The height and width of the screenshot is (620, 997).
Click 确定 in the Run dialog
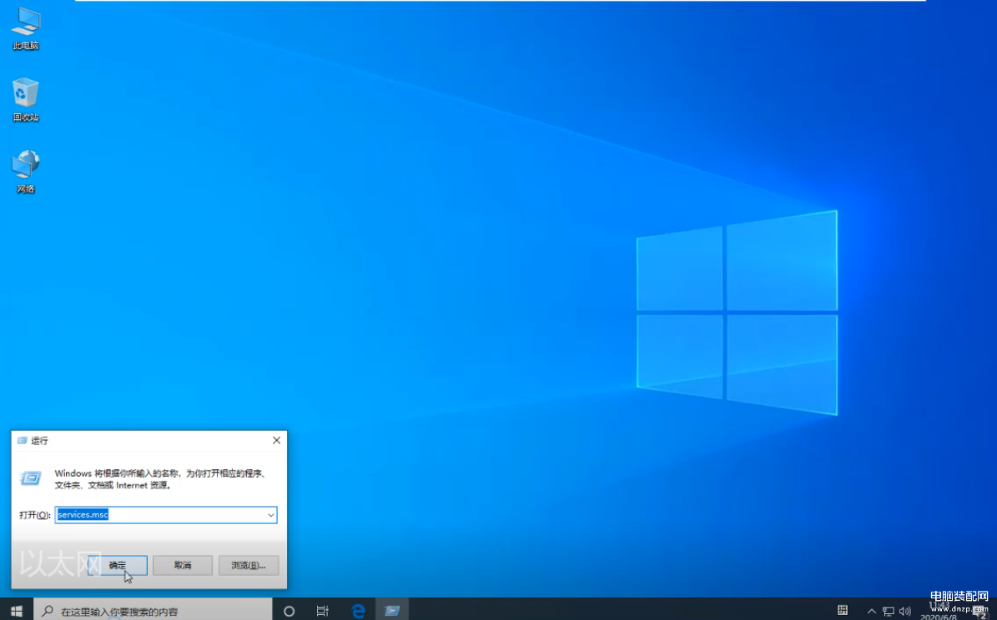[x=118, y=565]
